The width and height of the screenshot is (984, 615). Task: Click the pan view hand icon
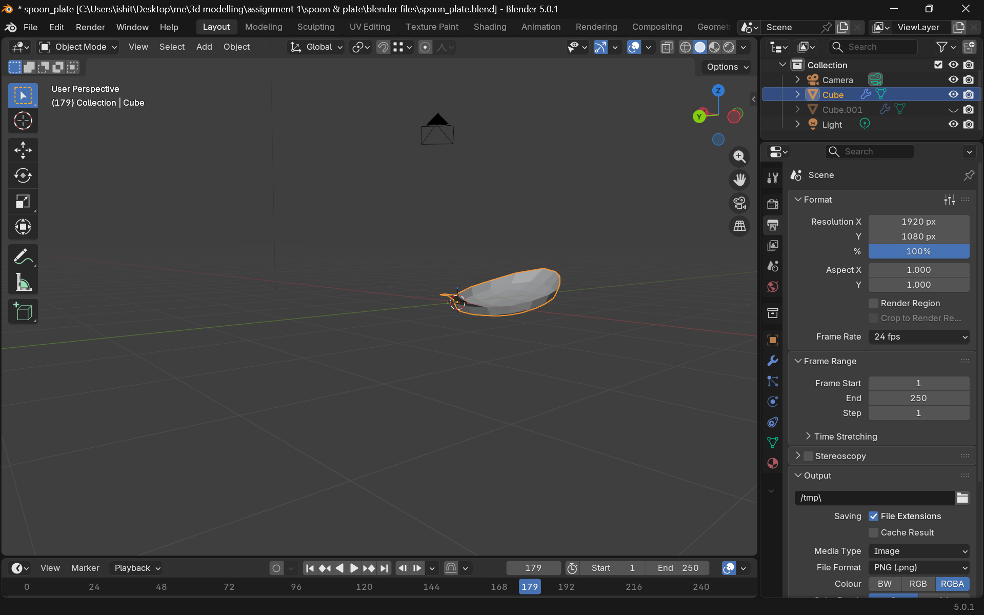739,180
